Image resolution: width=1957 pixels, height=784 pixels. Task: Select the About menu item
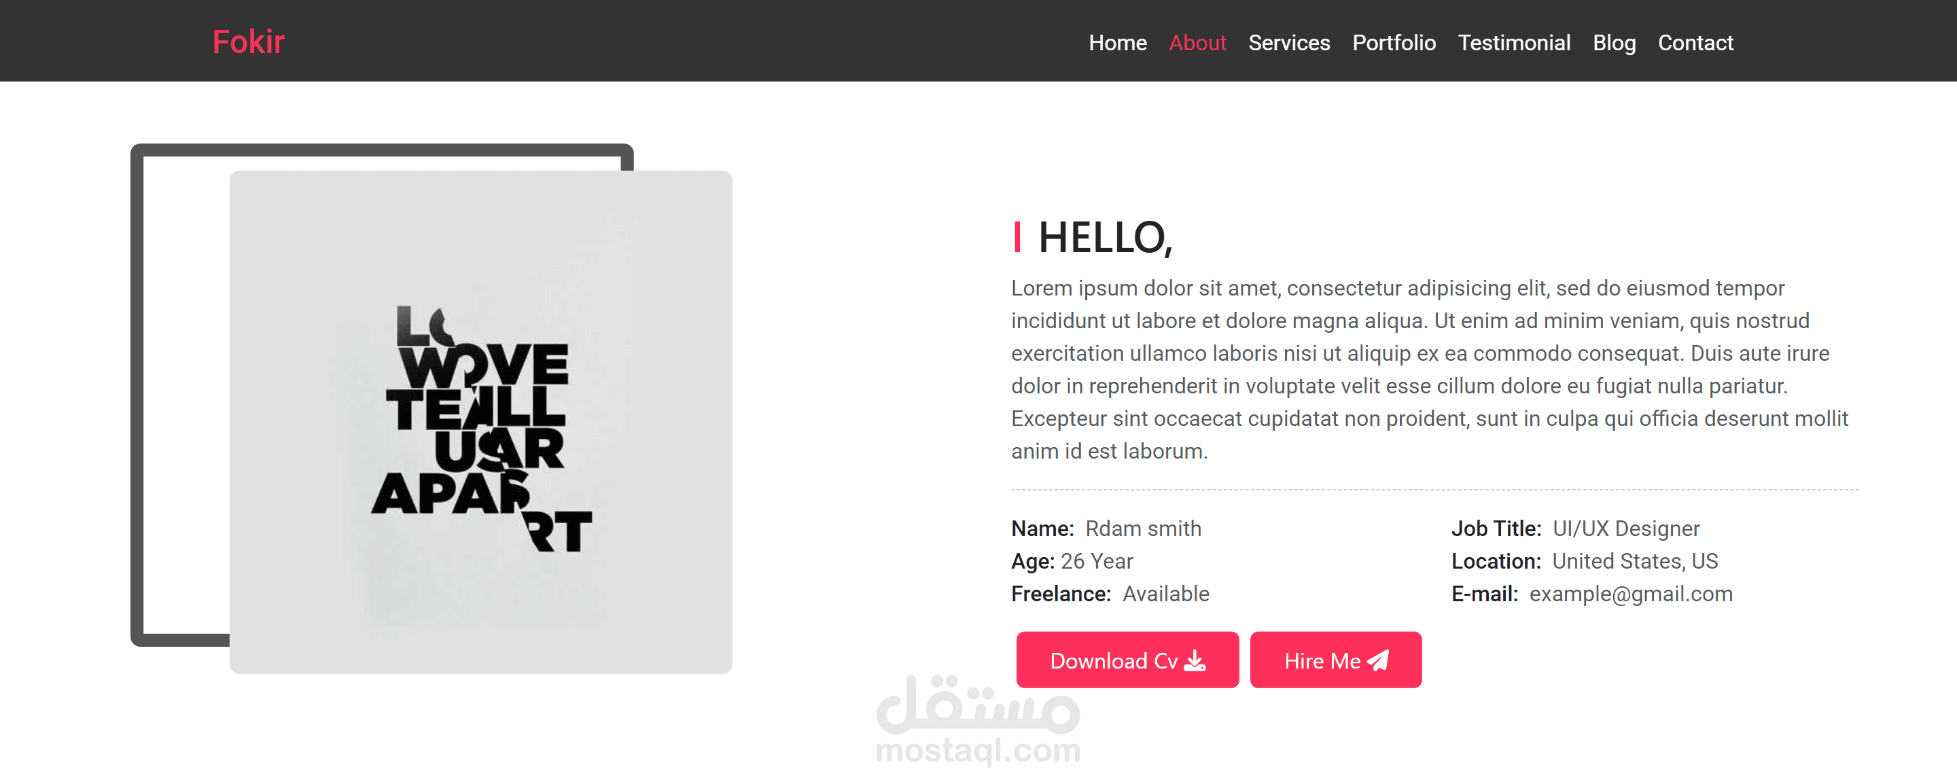[1197, 43]
